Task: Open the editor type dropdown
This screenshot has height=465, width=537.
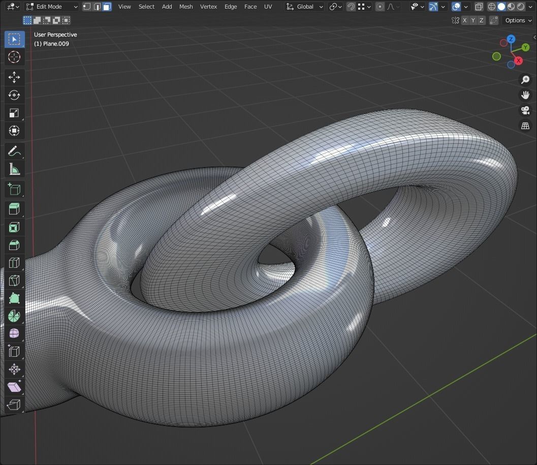Action: coord(13,7)
